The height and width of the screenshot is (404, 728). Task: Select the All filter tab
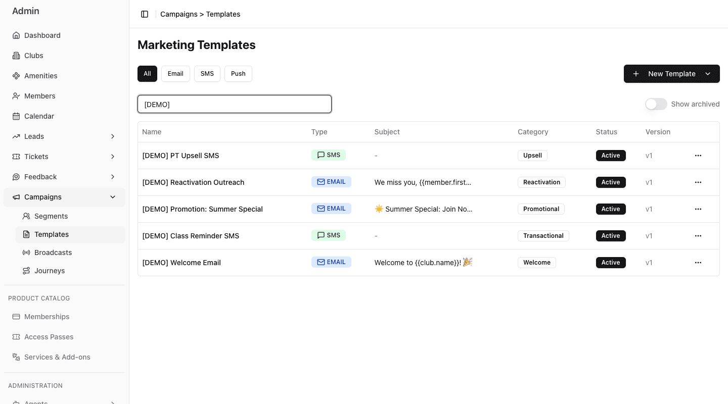click(x=147, y=74)
